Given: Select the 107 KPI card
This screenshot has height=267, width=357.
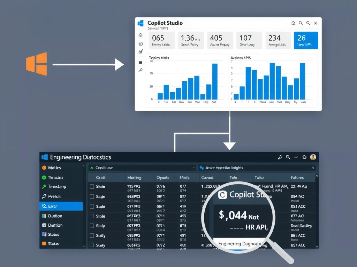Looking at the screenshot, I should [249, 40].
